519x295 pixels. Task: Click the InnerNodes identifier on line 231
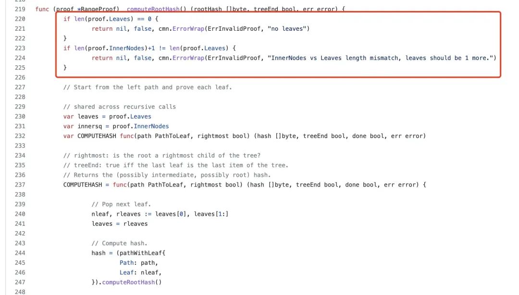(151, 126)
